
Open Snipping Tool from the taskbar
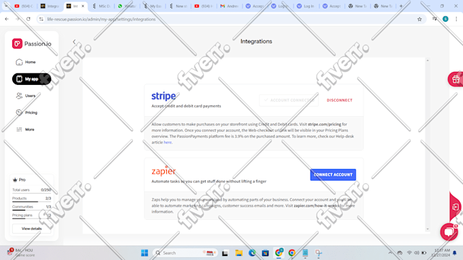(319, 253)
